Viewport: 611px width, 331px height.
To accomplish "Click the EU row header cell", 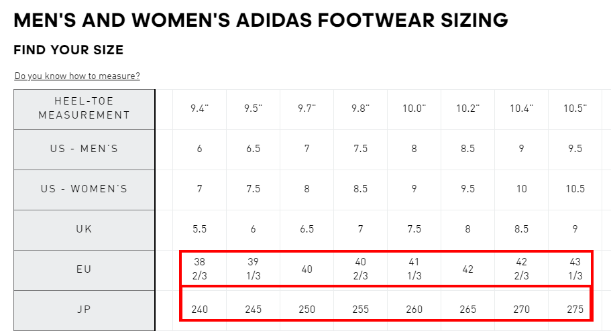I will point(84,269).
